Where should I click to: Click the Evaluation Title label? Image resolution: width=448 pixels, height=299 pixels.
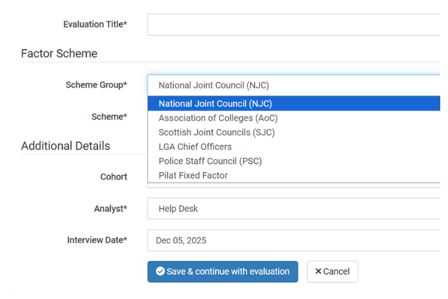[x=95, y=25]
